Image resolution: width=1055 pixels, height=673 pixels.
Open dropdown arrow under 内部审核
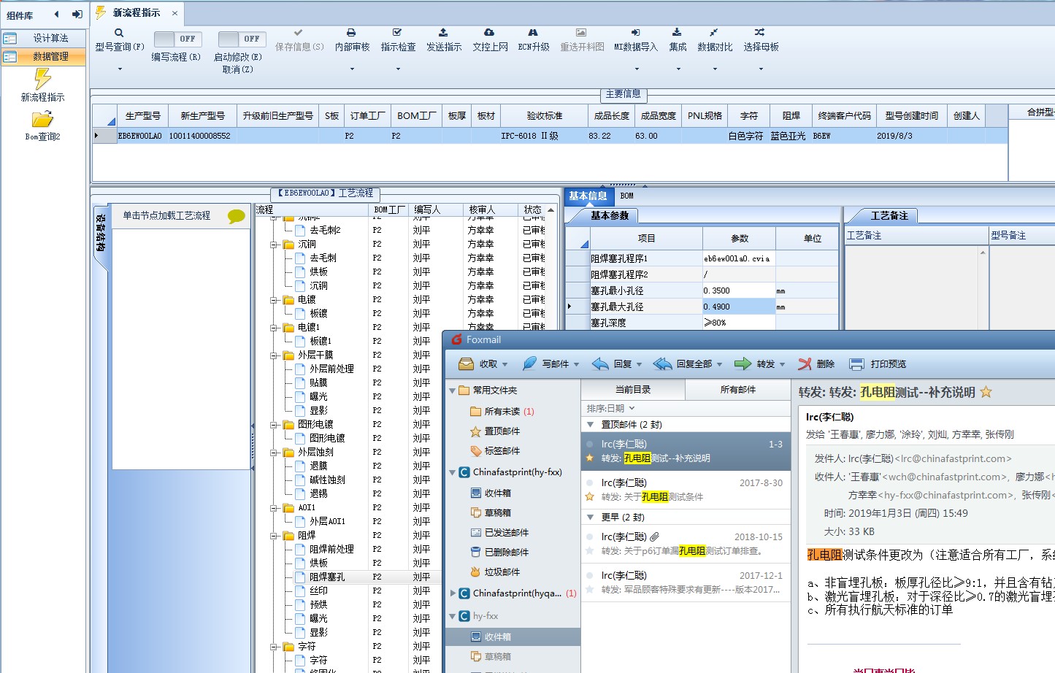pos(352,69)
